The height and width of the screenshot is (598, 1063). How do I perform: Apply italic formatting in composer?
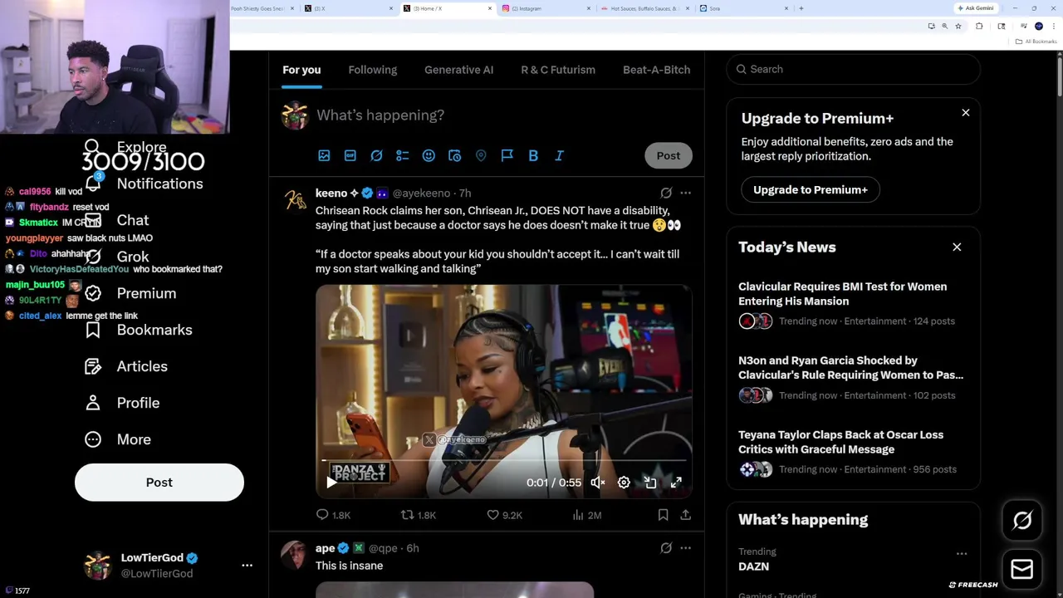559,155
